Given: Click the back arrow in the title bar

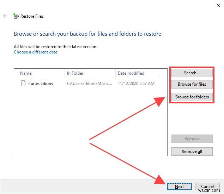Looking at the screenshot, I should click(5, 16).
